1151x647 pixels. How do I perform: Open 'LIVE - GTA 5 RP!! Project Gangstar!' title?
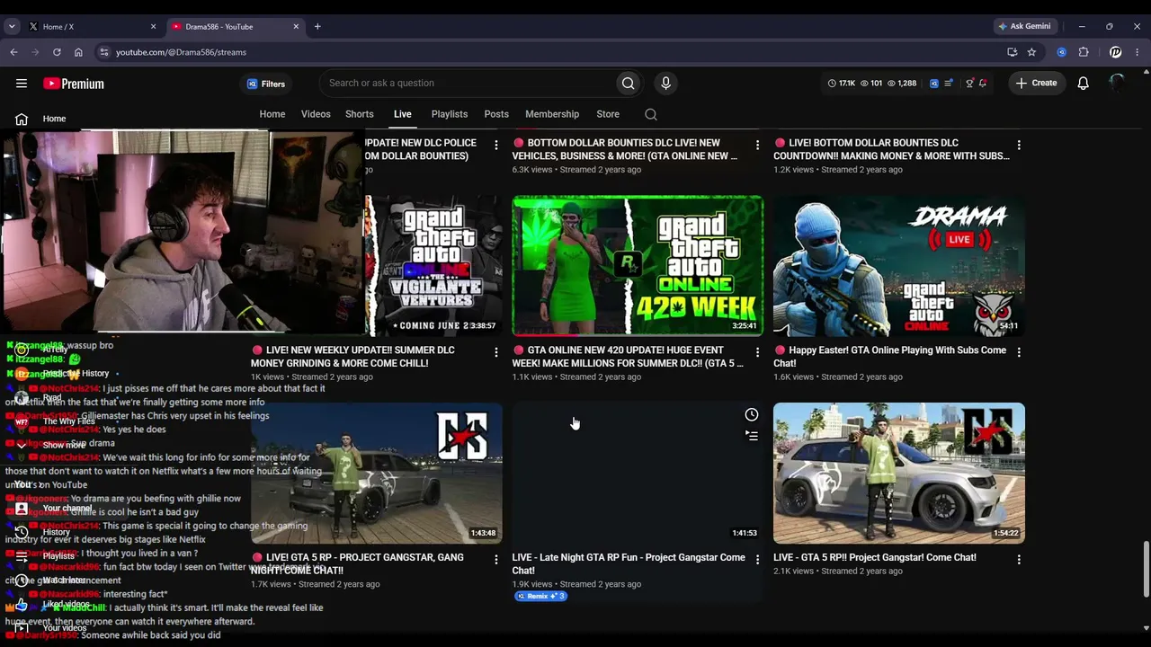875,557
